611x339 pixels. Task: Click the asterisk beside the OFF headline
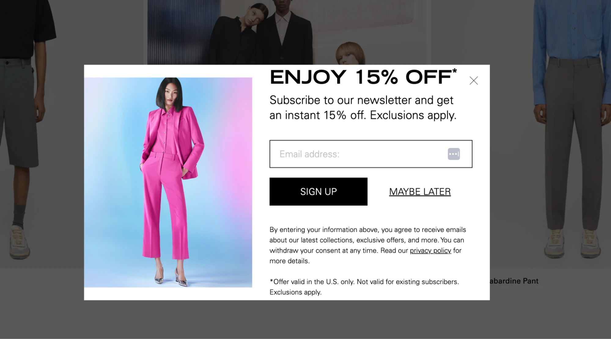455,71
